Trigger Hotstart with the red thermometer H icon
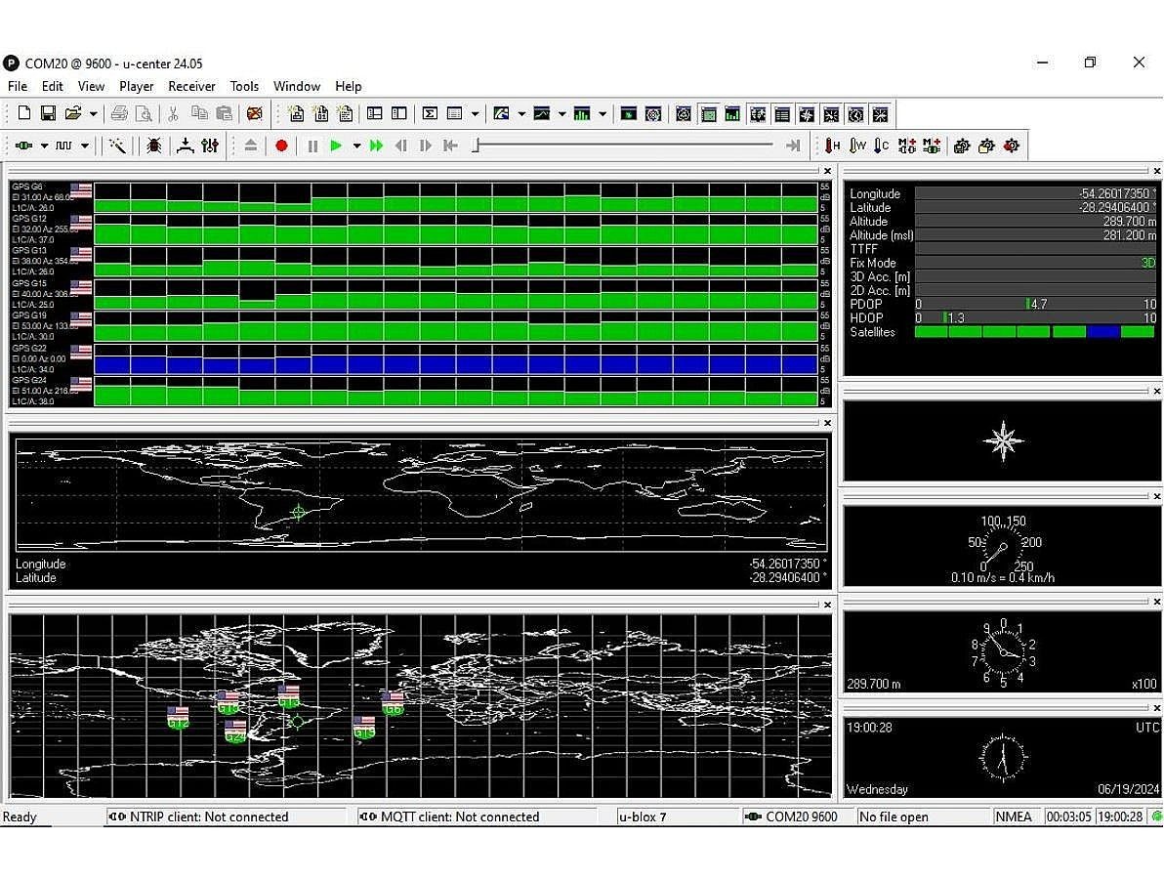Screen dimensions: 1164x879 click(x=833, y=146)
